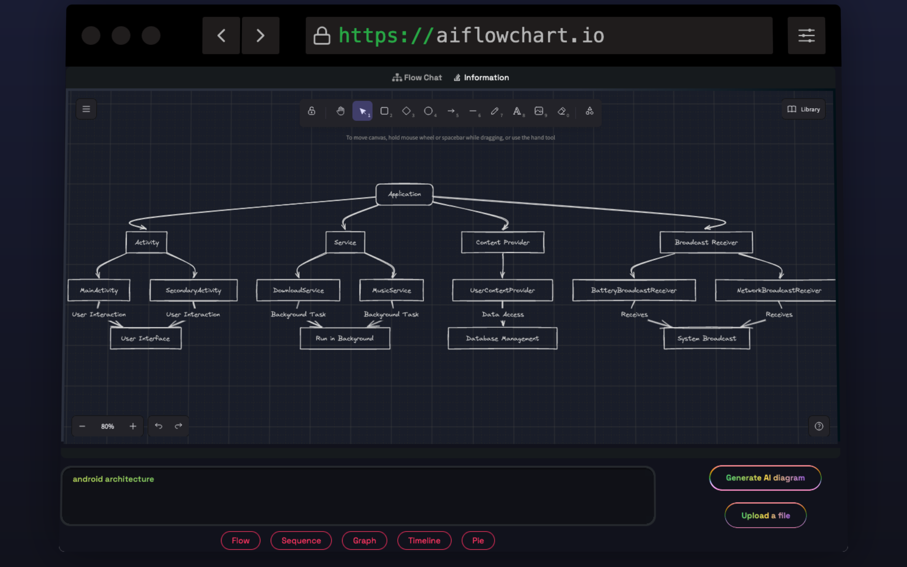The width and height of the screenshot is (907, 567).
Task: Select the pen/draw tool
Action: pos(495,111)
